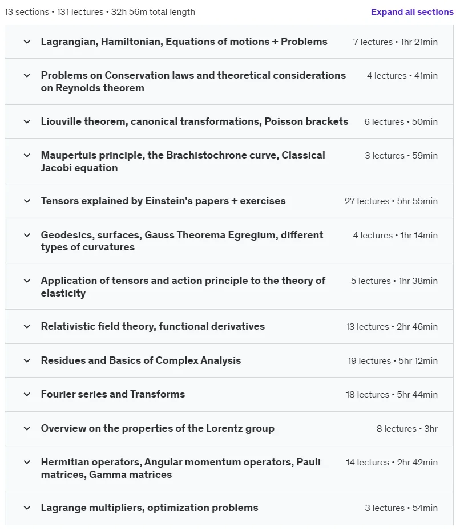Image resolution: width=456 pixels, height=531 pixels.
Task: Click '19 lectures • 5hr 12min' duration text
Action: point(392,361)
